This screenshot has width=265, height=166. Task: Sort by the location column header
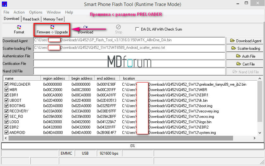tap(188, 78)
